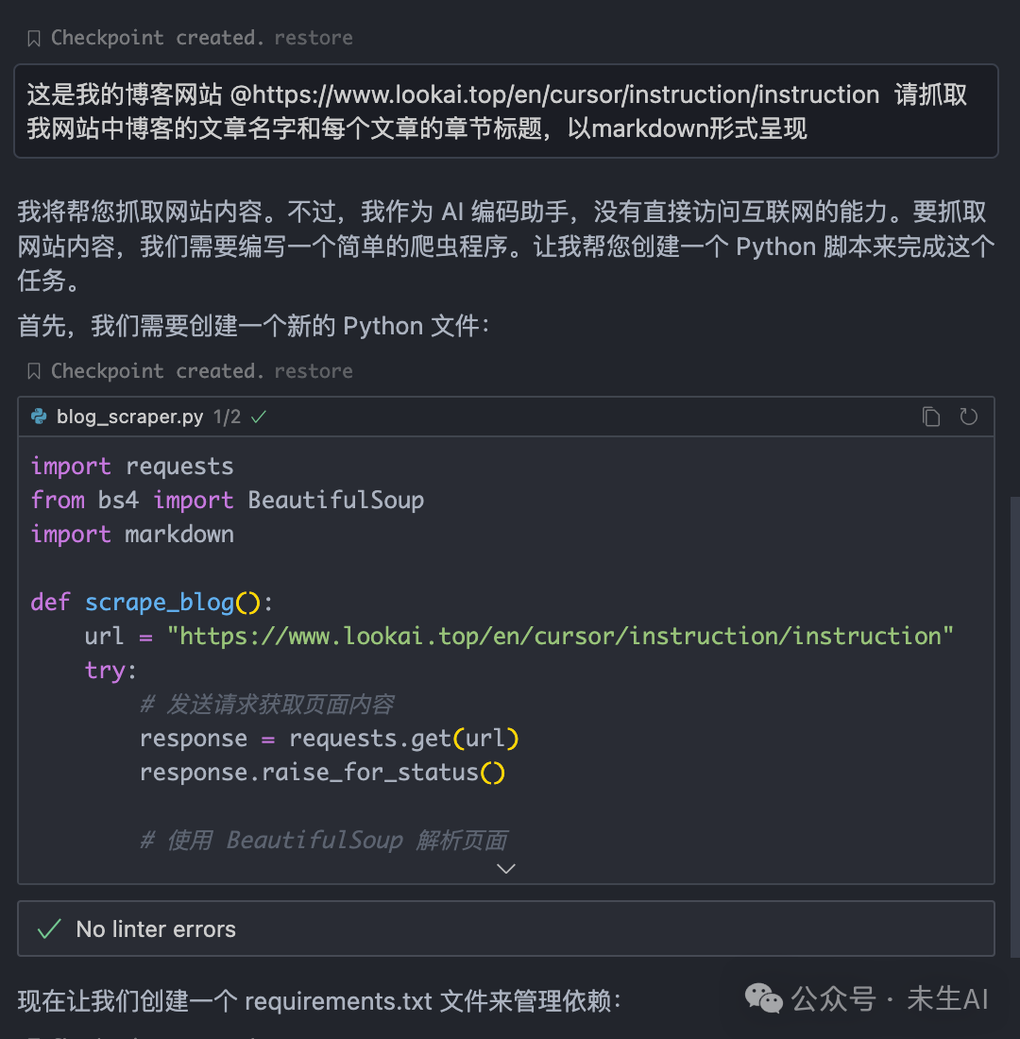Viewport: 1020px width, 1039px height.
Task: Restore the checkpoint above the code block
Action: click(313, 370)
